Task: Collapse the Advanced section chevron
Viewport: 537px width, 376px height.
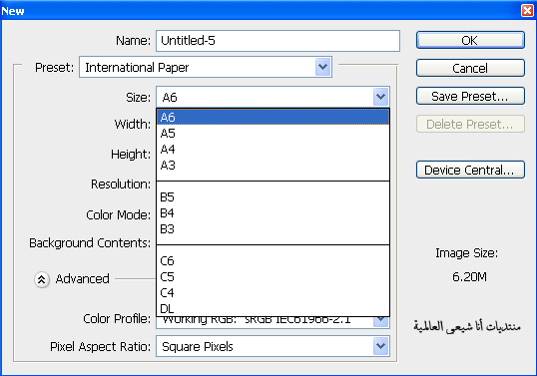Action: click(x=42, y=279)
